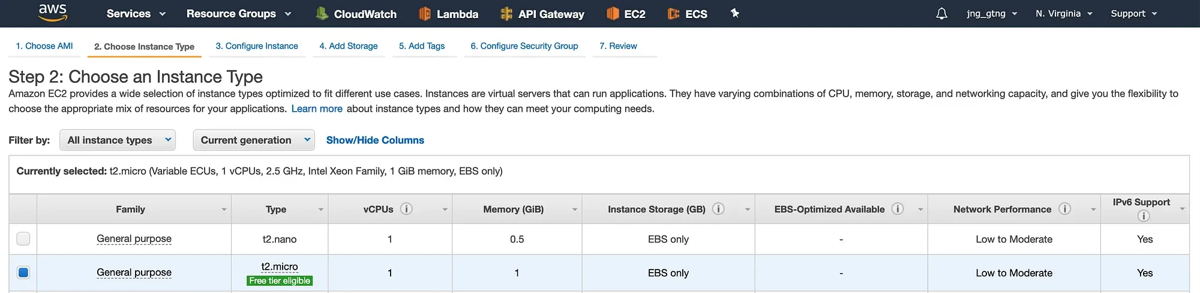Open the EC2 shortcut icon

(x=613, y=14)
